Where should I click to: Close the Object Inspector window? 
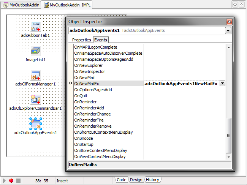click(x=229, y=22)
